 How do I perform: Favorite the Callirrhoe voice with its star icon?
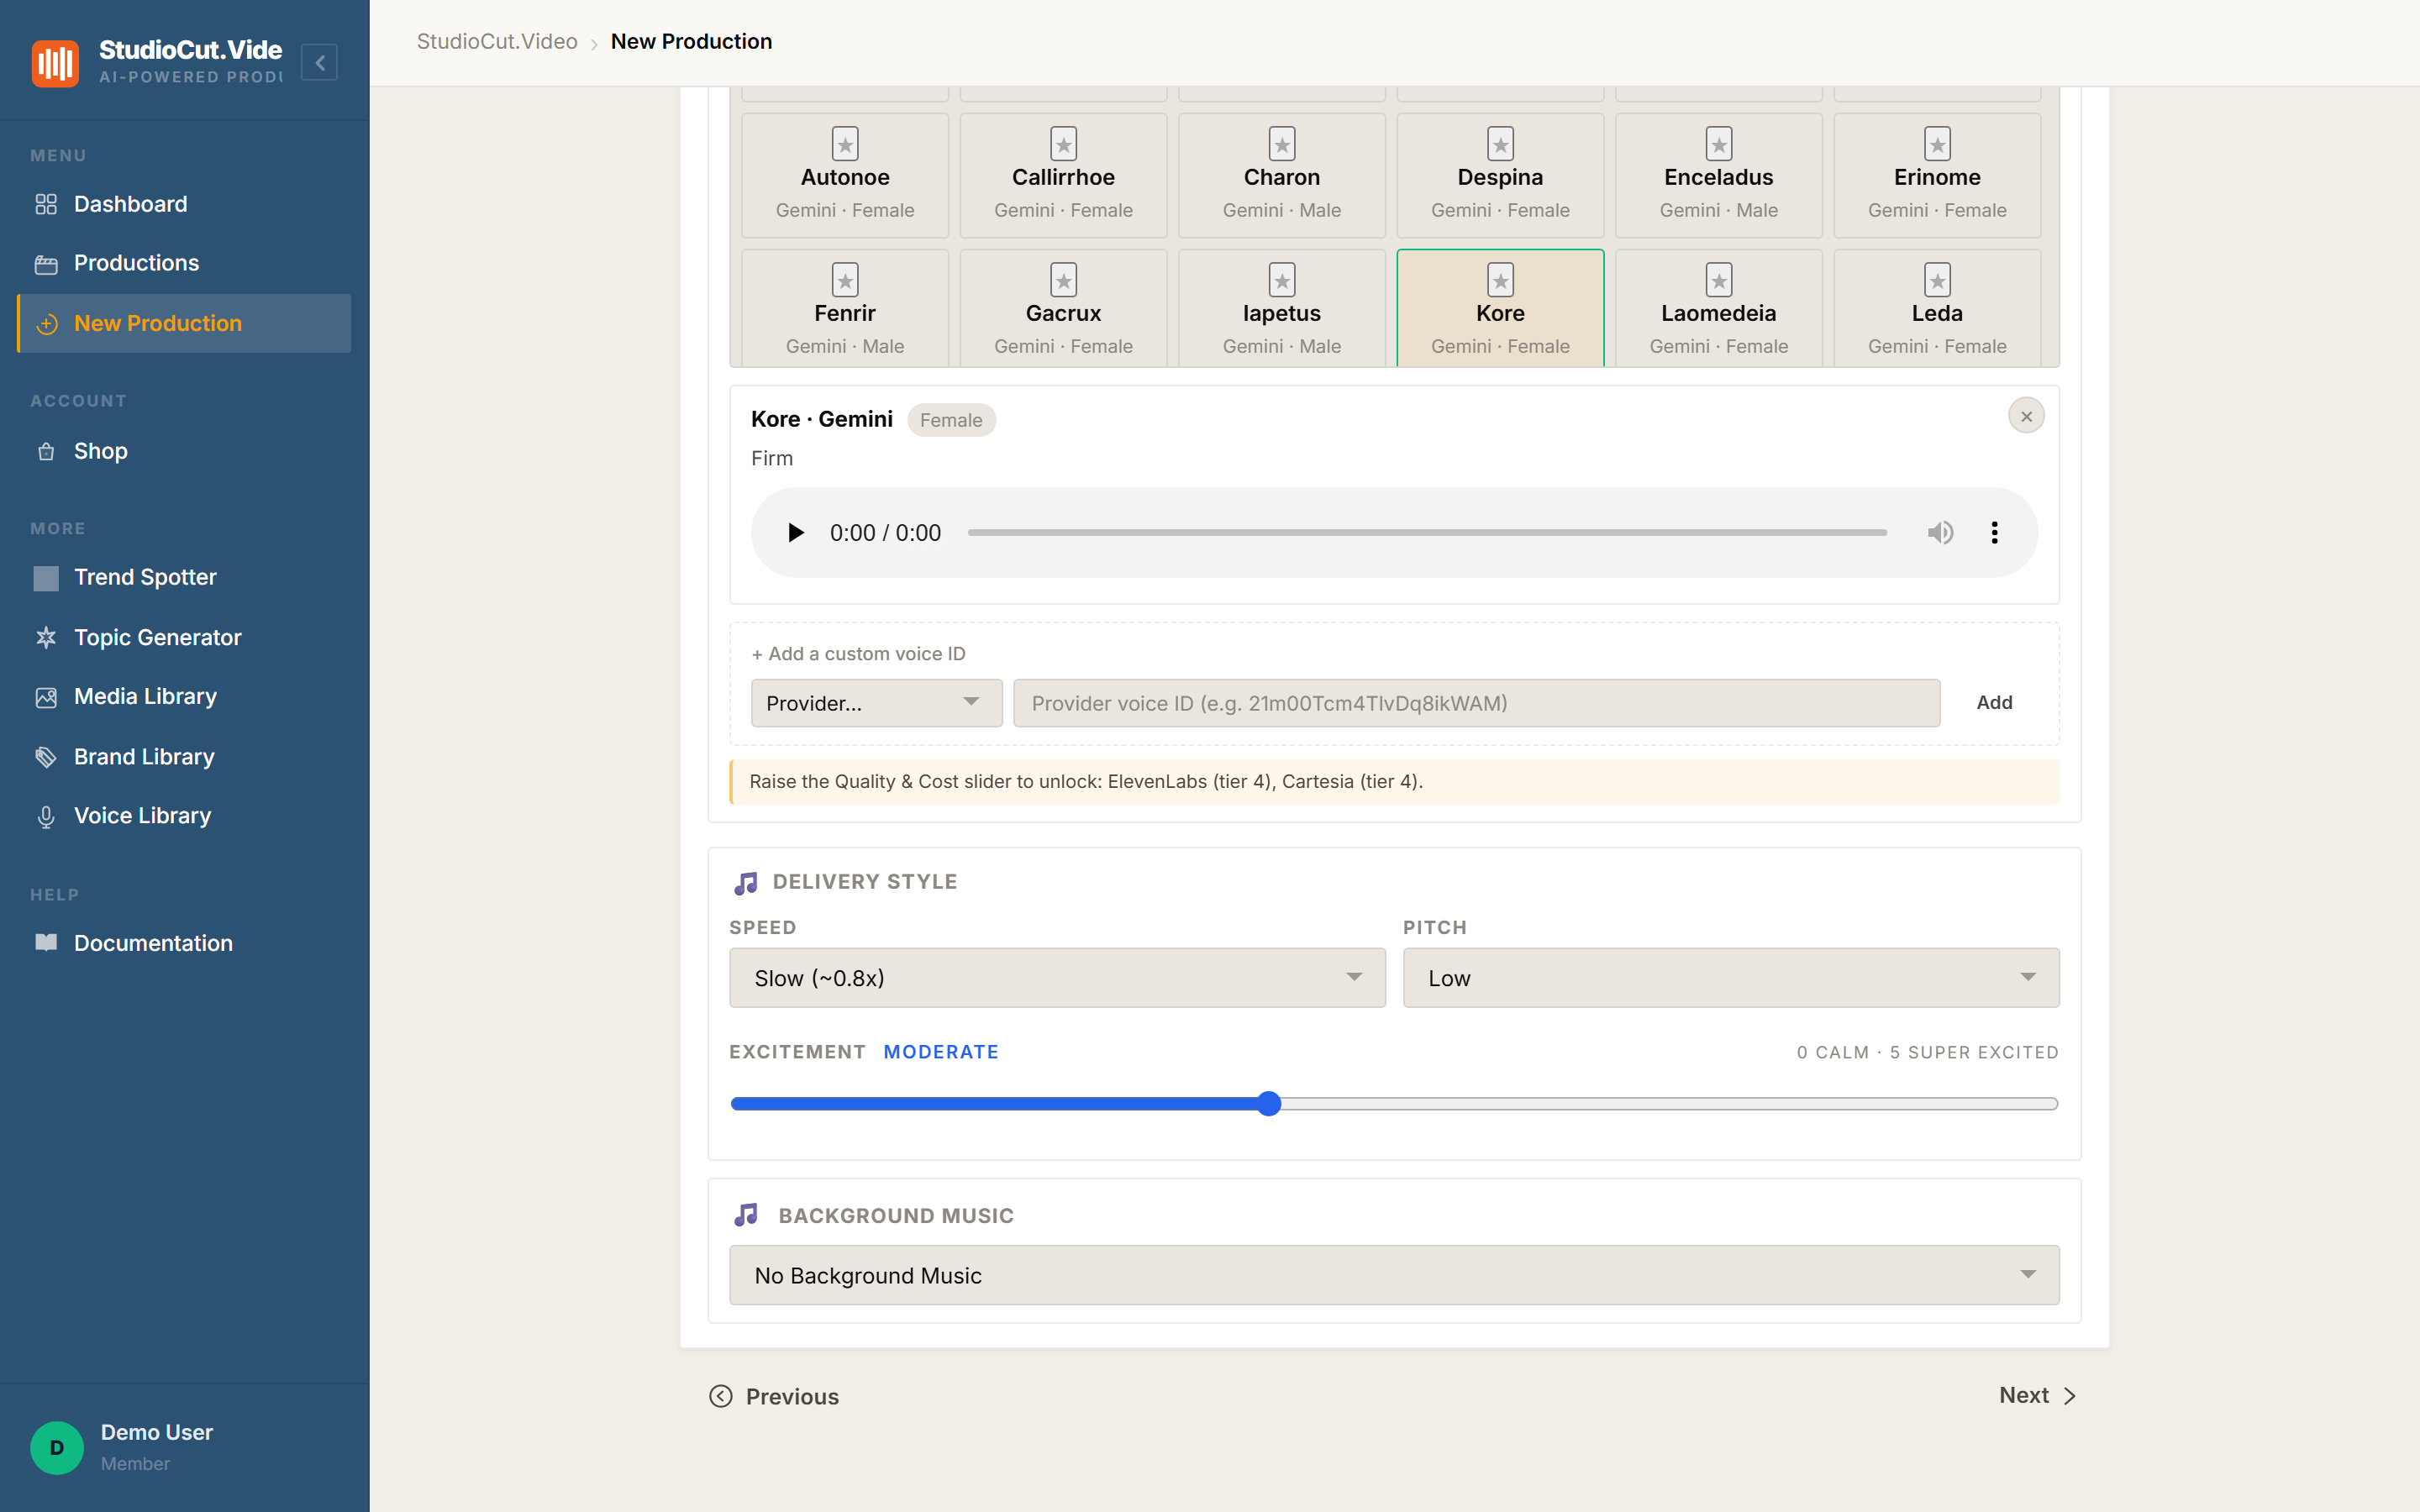pyautogui.click(x=1063, y=144)
